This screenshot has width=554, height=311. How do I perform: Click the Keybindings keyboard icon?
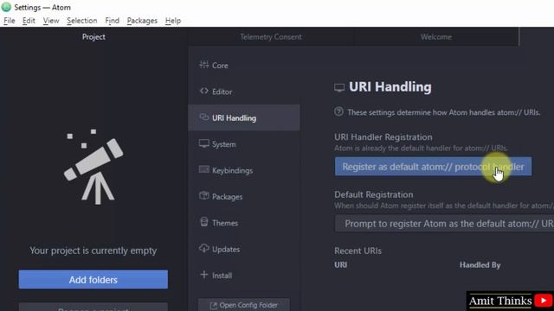204,169
